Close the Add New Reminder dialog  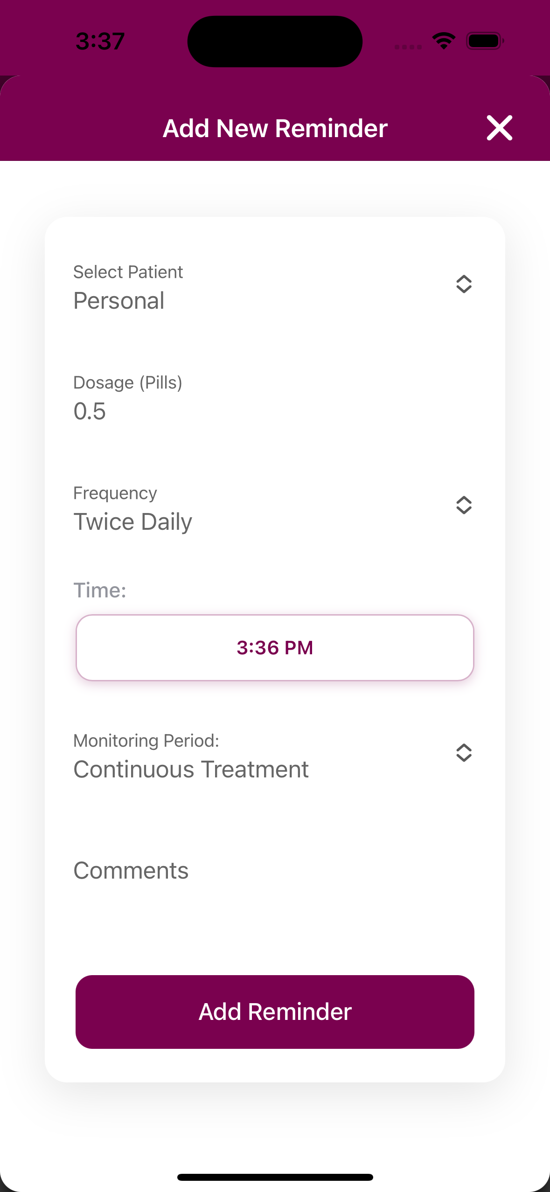(x=499, y=128)
